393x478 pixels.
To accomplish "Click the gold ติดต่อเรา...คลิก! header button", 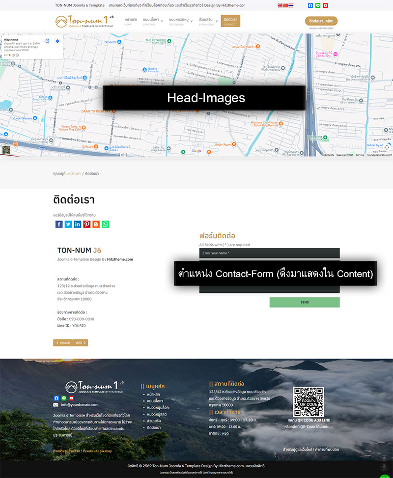I will (x=321, y=21).
